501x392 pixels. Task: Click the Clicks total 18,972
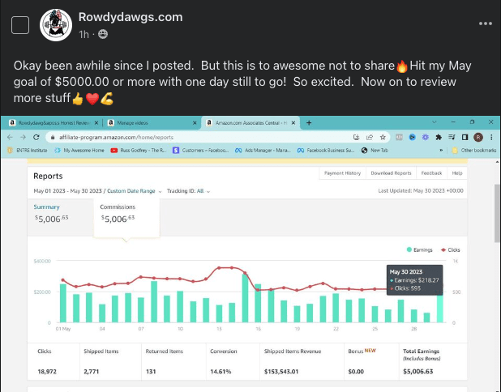(47, 372)
